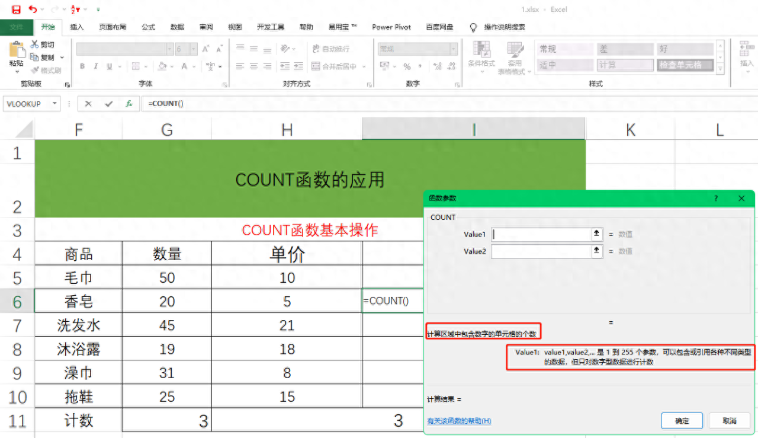The height and width of the screenshot is (438, 758).
Task: Click the Value1 range collapse button
Action: [x=597, y=234]
